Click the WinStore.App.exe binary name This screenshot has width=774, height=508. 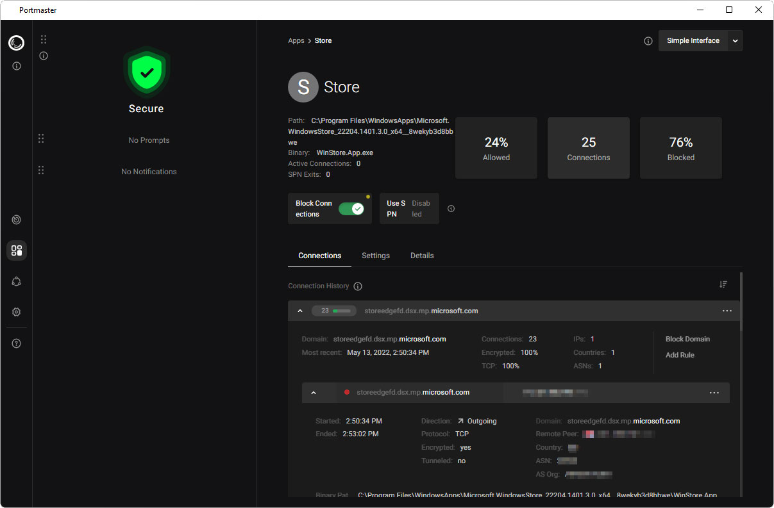point(345,153)
